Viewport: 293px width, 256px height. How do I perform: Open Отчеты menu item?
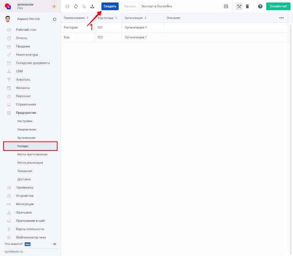[x=22, y=38]
